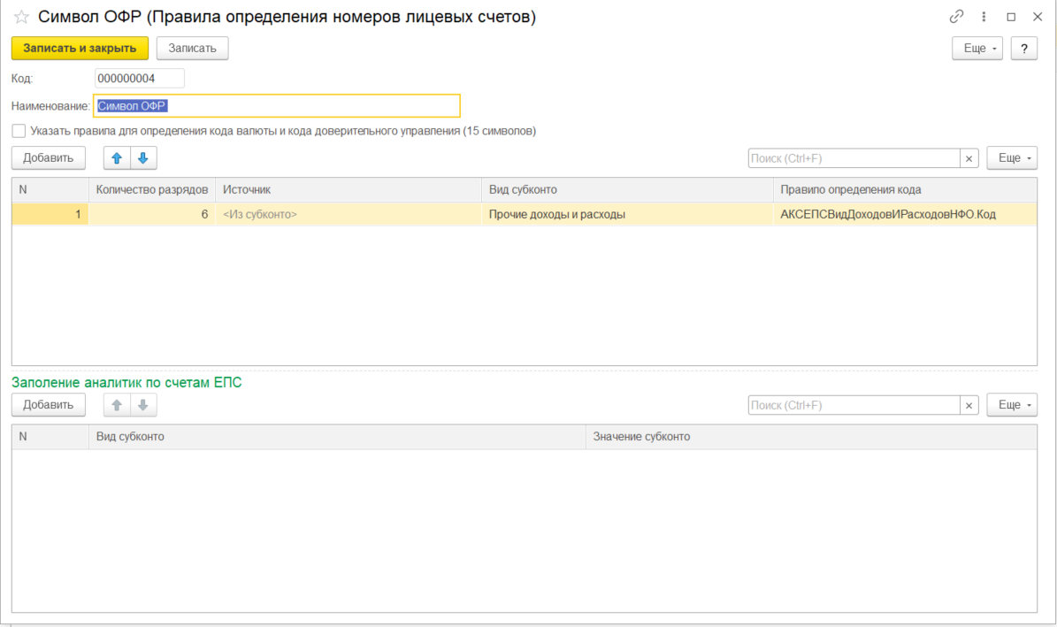Image resolution: width=1057 pixels, height=627 pixels.
Task: Click the disabled down arrow in analytics section
Action: pyautogui.click(x=143, y=405)
